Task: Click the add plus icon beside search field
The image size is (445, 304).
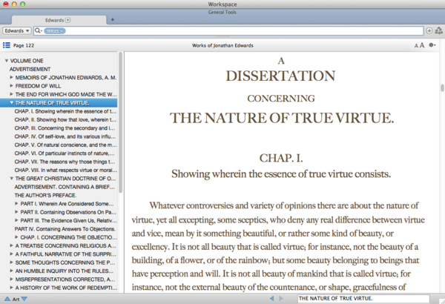Action: point(429,30)
